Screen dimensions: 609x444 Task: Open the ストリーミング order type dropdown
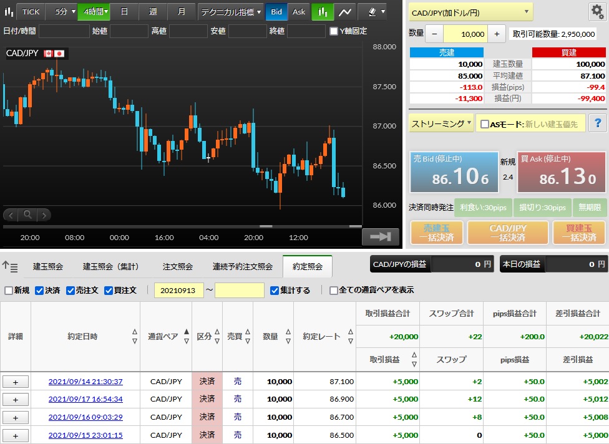[441, 123]
